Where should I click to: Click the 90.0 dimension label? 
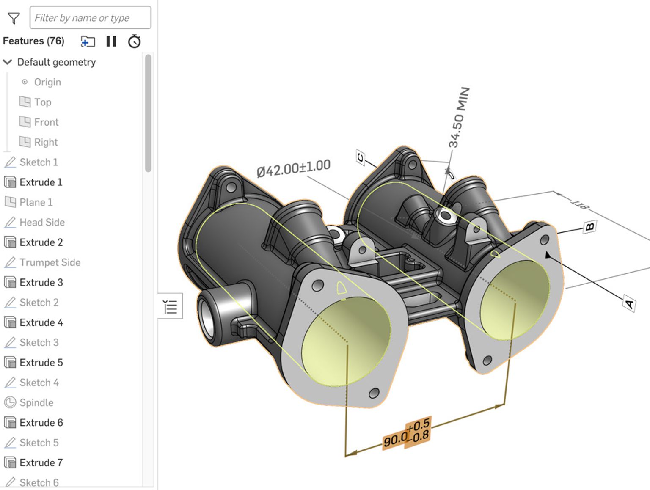tap(395, 440)
